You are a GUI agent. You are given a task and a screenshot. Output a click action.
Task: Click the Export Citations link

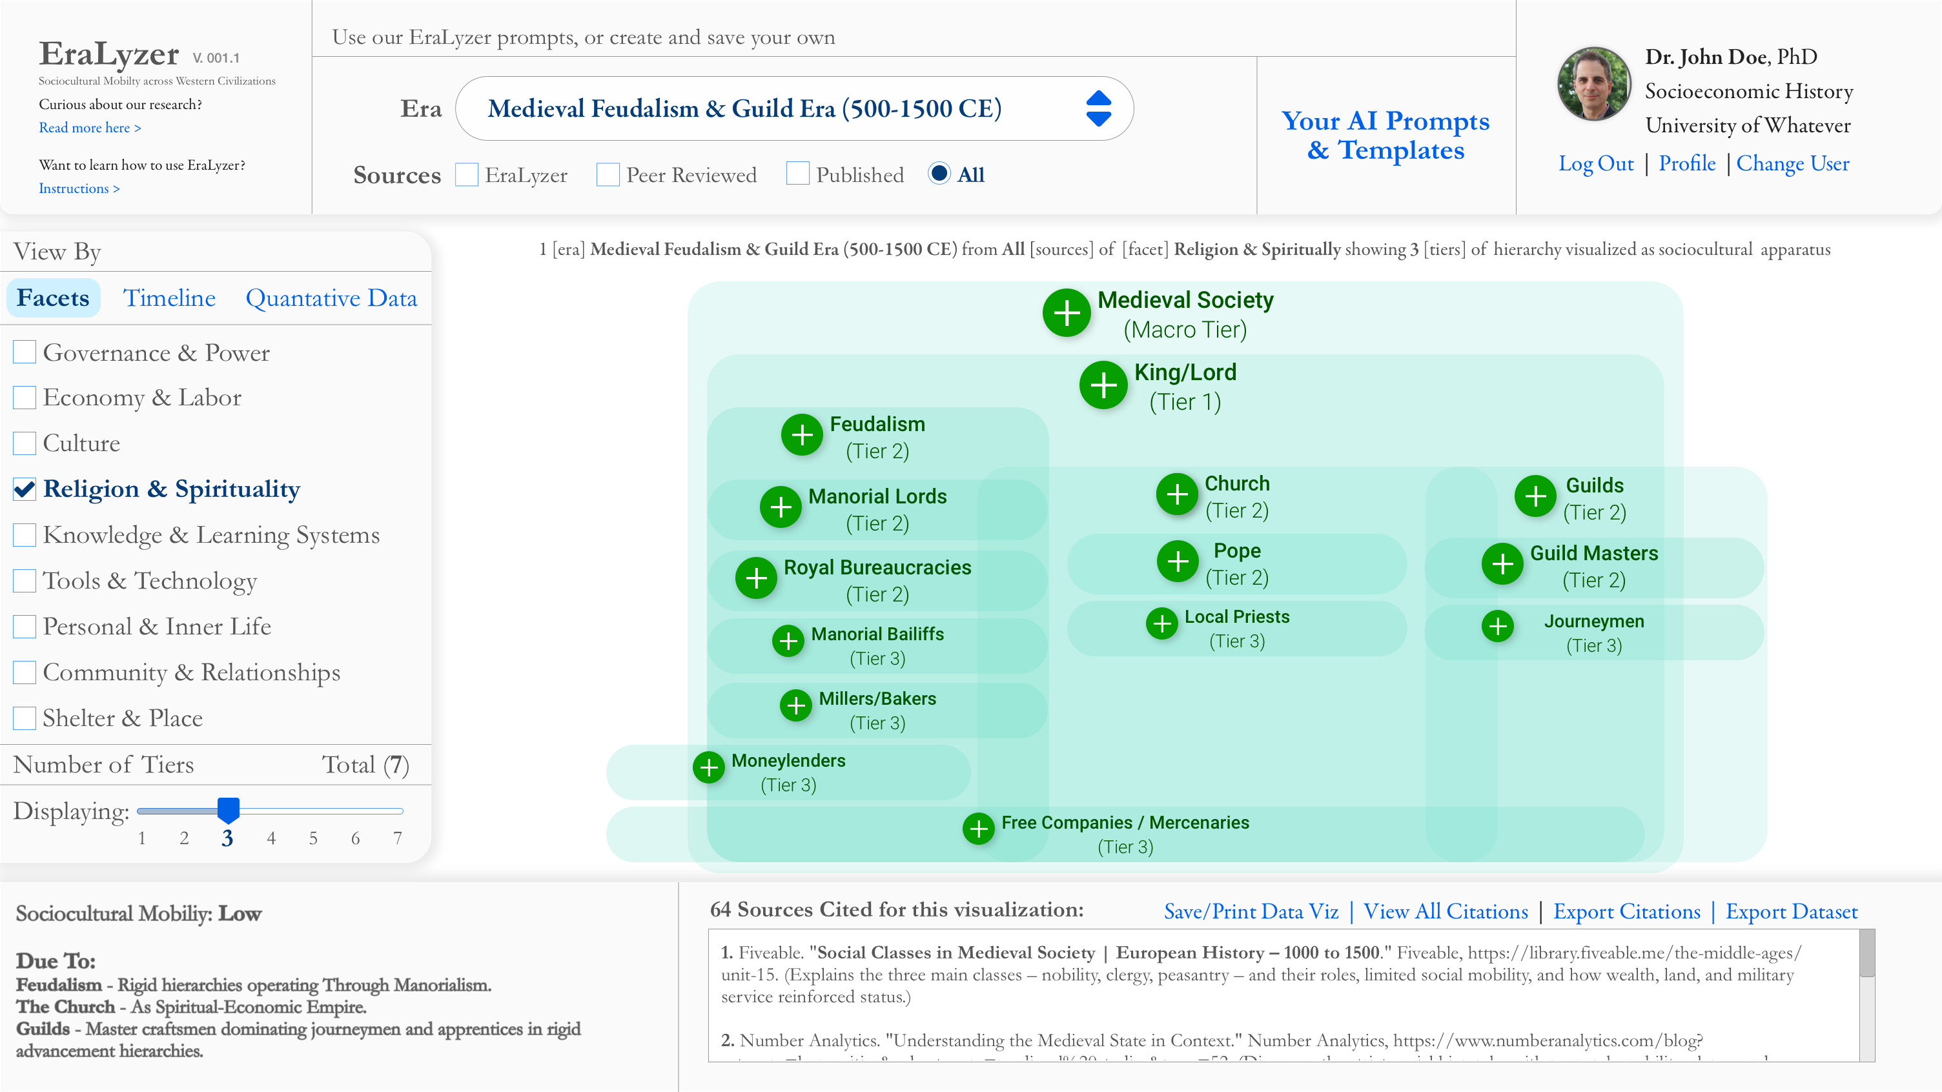(x=1626, y=912)
